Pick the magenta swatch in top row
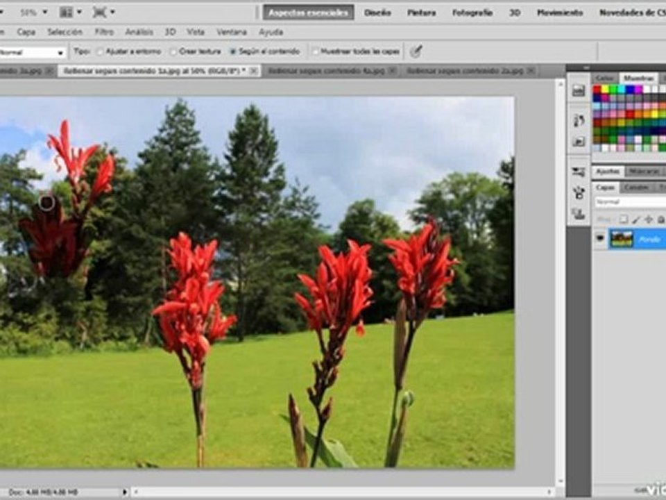This screenshot has height=500, width=666. (x=638, y=90)
